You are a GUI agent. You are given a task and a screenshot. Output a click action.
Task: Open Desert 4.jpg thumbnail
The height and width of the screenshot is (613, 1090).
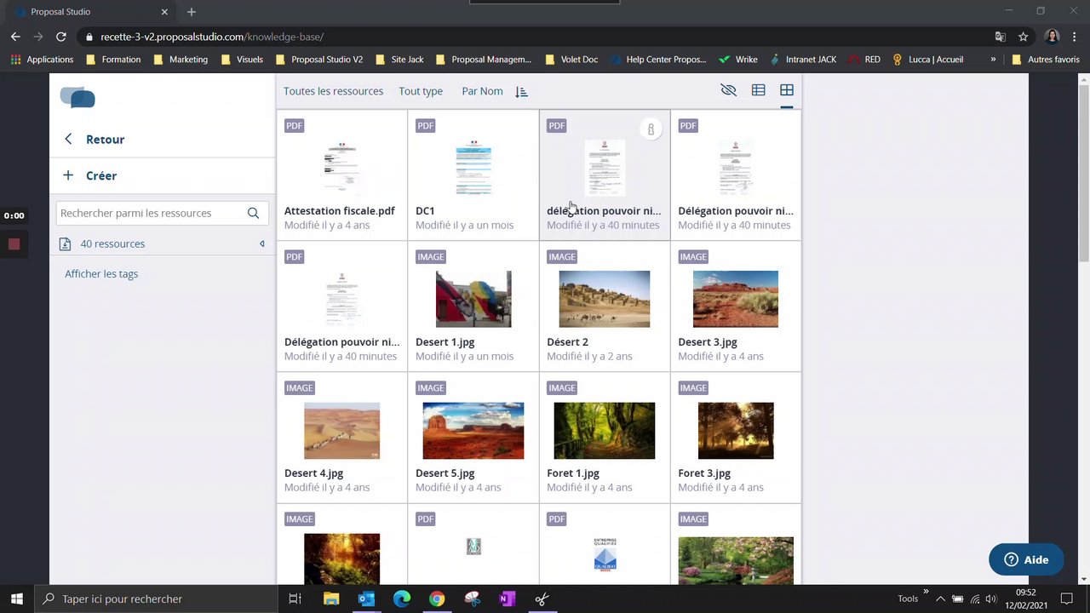click(341, 430)
